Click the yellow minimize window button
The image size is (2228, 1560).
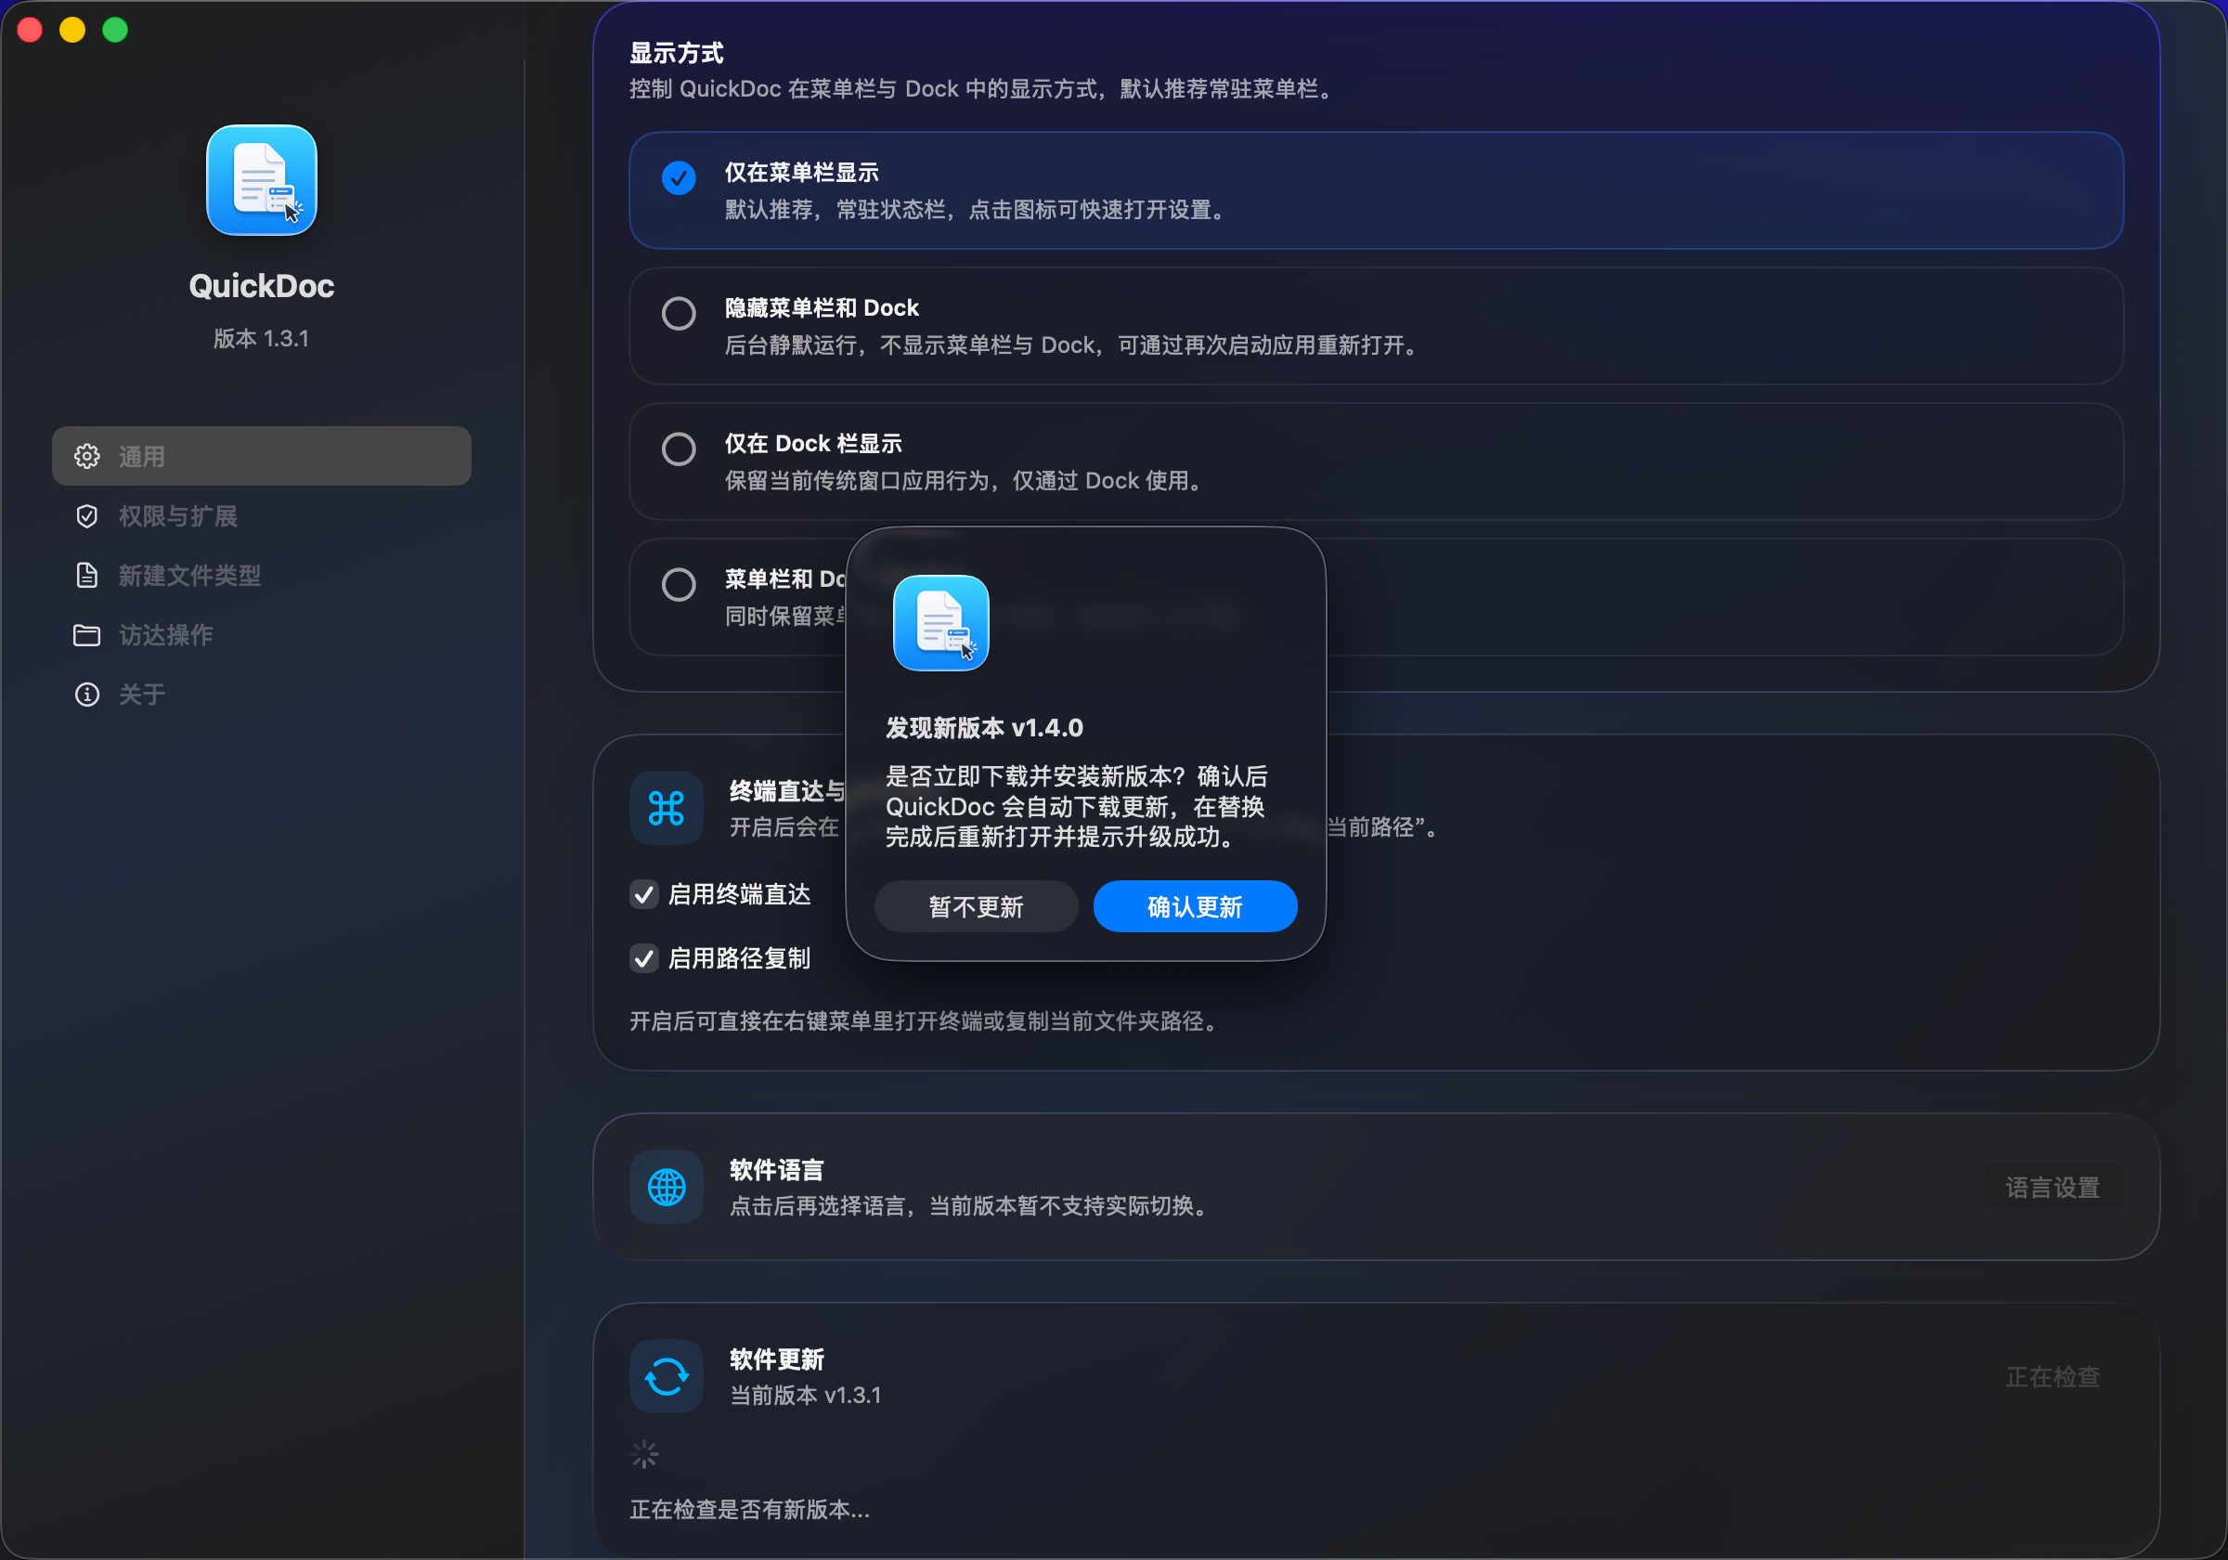72,30
